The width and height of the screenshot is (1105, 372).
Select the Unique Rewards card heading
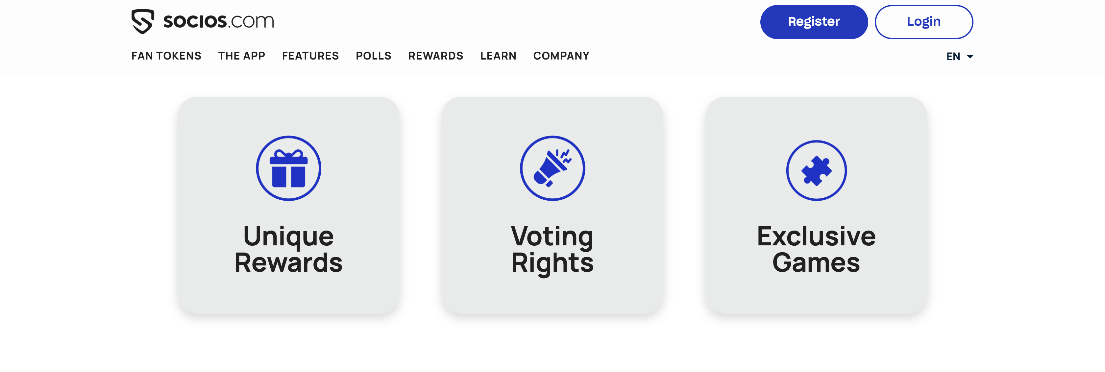288,249
